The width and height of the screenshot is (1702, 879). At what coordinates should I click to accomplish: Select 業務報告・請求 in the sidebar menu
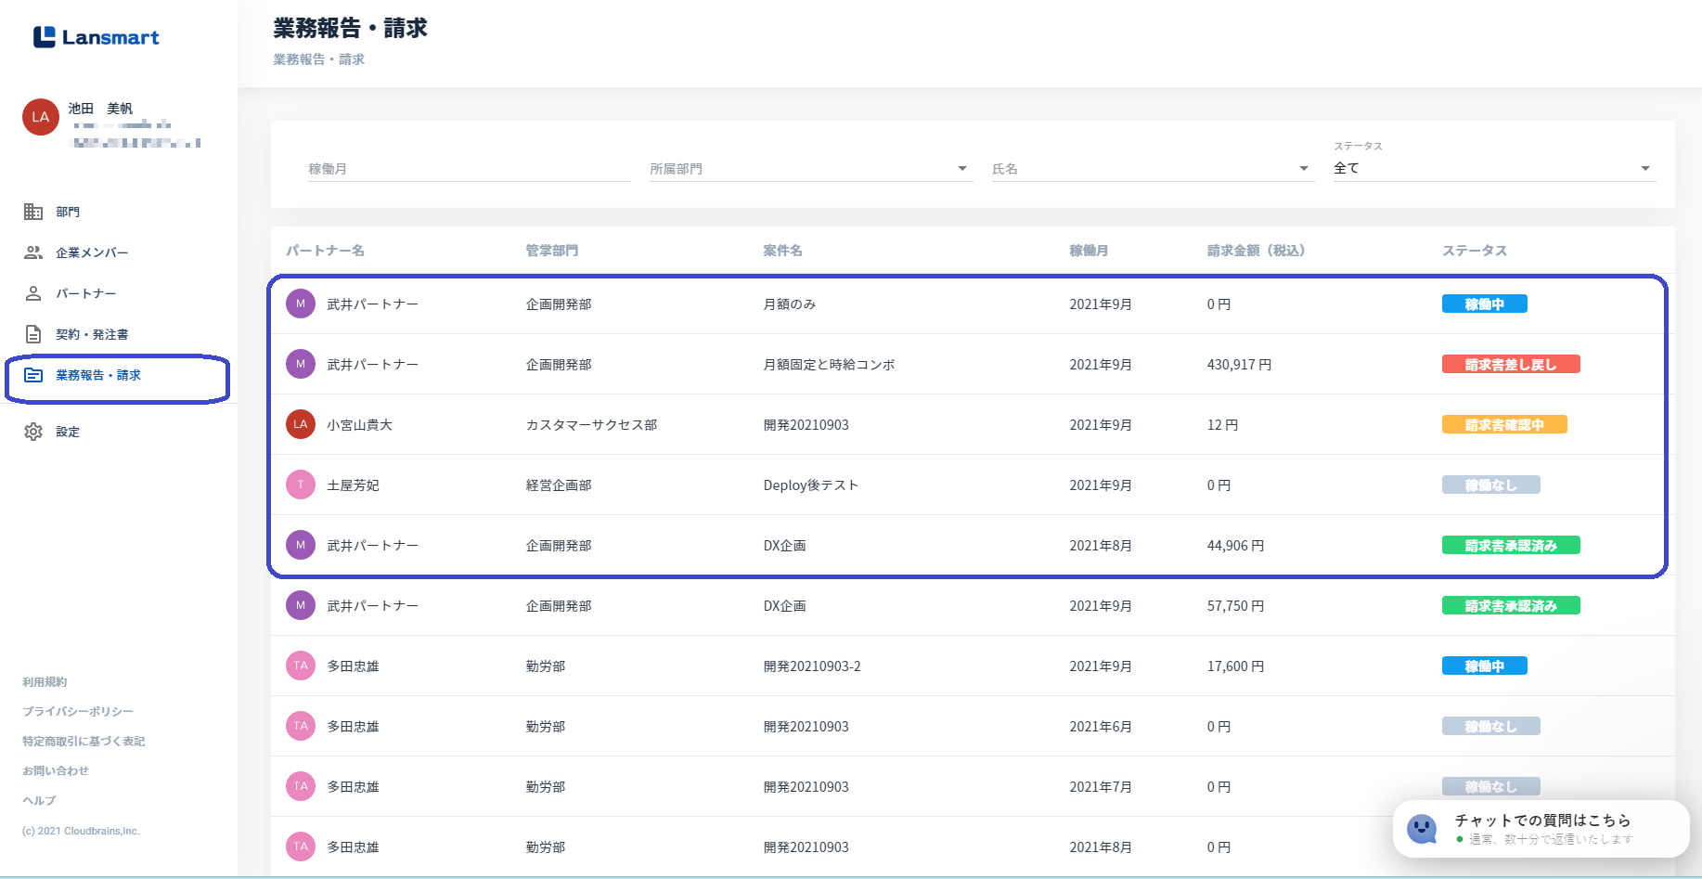click(x=98, y=375)
